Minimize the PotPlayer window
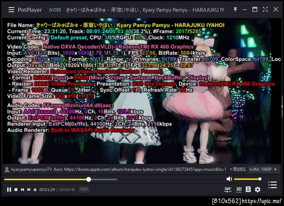Screen dimensions: 284x206 pos(245,9)
